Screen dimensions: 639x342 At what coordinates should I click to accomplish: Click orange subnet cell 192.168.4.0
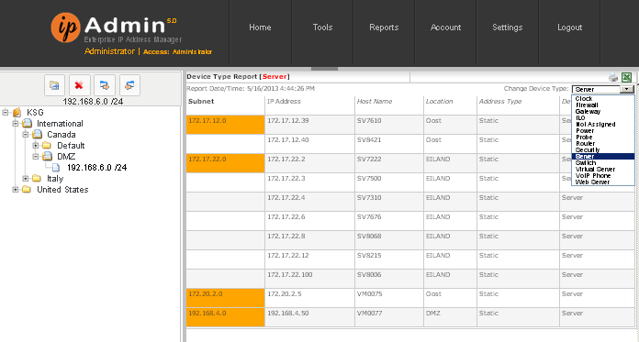[x=225, y=317]
